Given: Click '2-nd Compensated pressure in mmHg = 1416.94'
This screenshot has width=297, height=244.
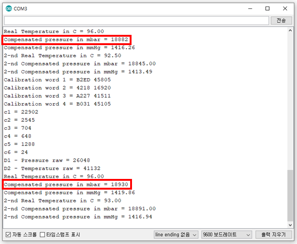Looking at the screenshot, I should tap(78, 217).
